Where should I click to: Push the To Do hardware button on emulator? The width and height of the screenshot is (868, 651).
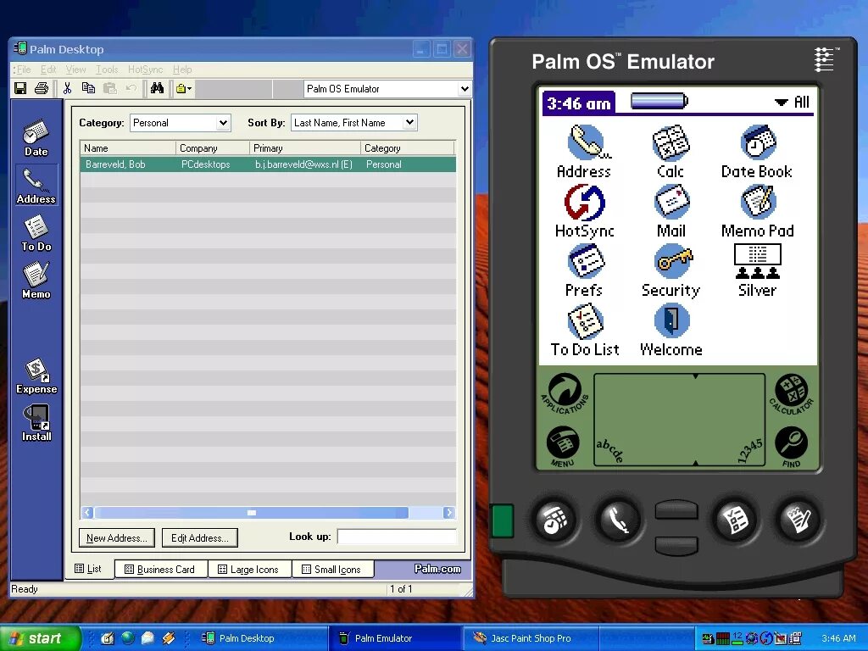(734, 520)
